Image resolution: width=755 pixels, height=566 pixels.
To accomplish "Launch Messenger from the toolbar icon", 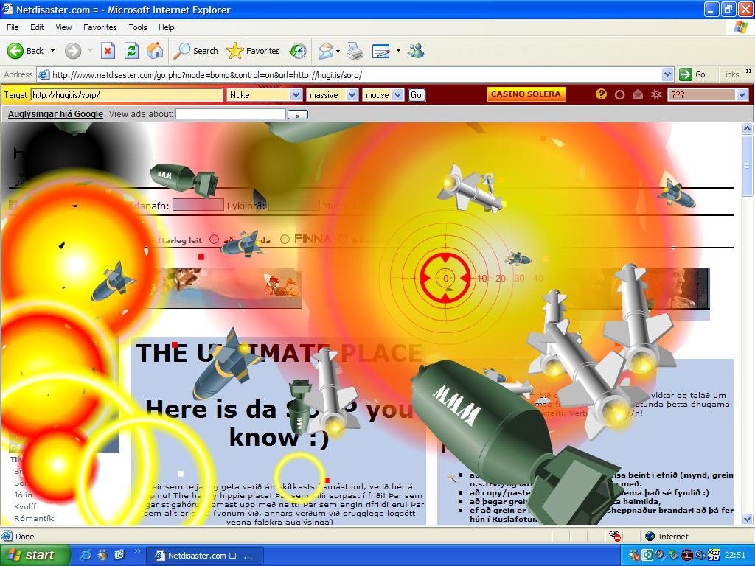I will tap(416, 51).
